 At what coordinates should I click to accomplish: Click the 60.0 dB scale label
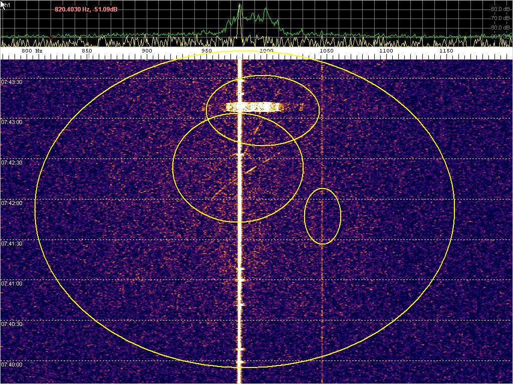tap(501, 9)
